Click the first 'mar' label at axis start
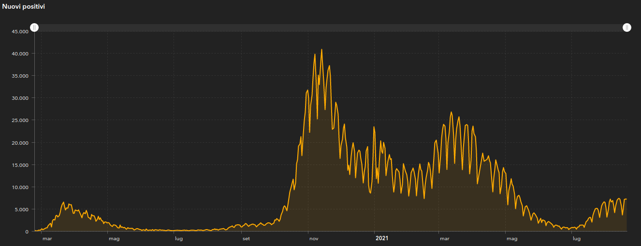The width and height of the screenshot is (641, 246). (x=47, y=238)
